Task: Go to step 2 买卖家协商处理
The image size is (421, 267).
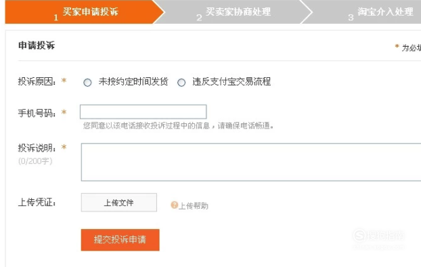Action: 234,12
